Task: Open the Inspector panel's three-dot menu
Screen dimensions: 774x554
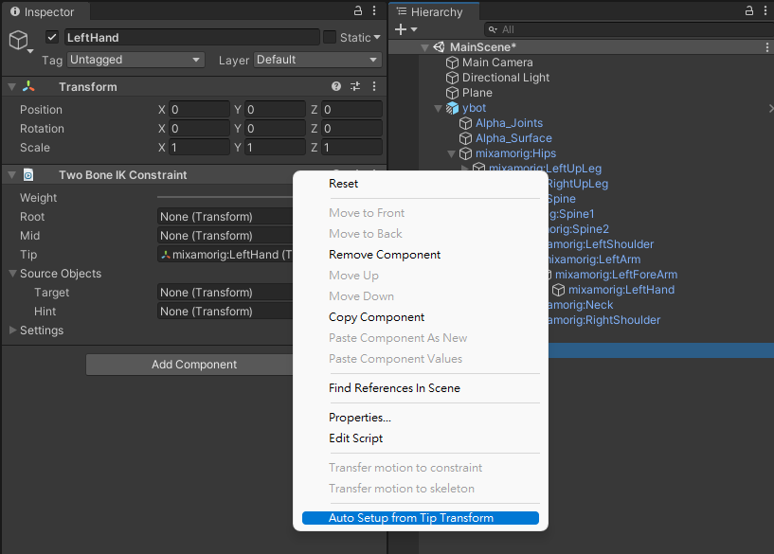Action: [374, 10]
